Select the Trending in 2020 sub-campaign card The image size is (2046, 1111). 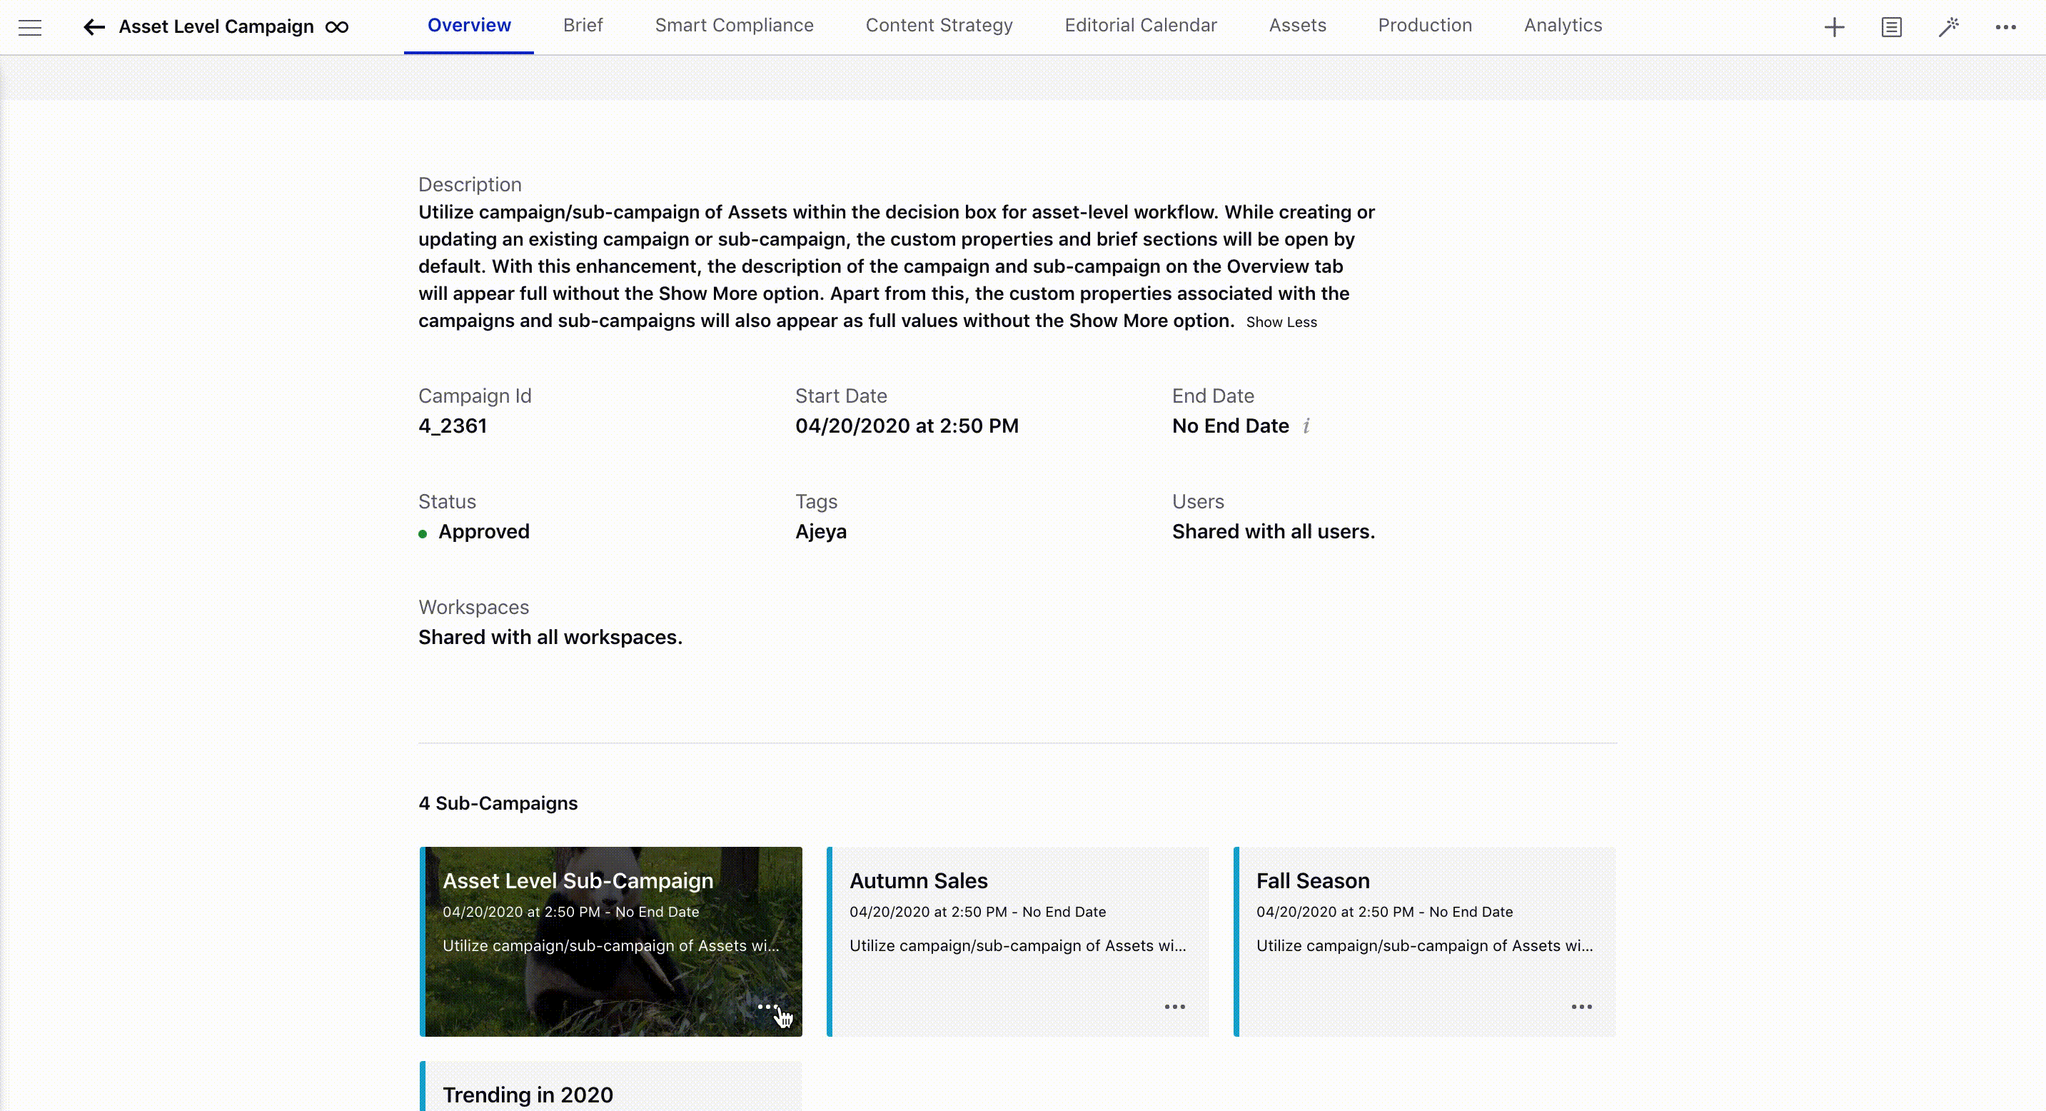point(611,1095)
